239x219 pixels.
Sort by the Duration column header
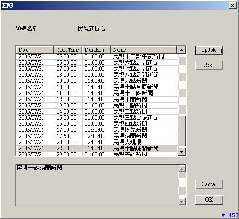click(x=96, y=50)
